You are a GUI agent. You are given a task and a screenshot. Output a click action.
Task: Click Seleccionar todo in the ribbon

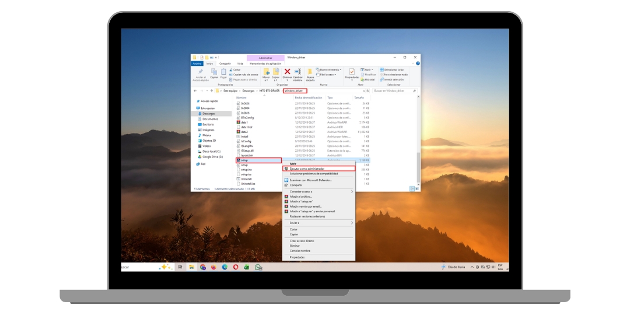pos(394,69)
